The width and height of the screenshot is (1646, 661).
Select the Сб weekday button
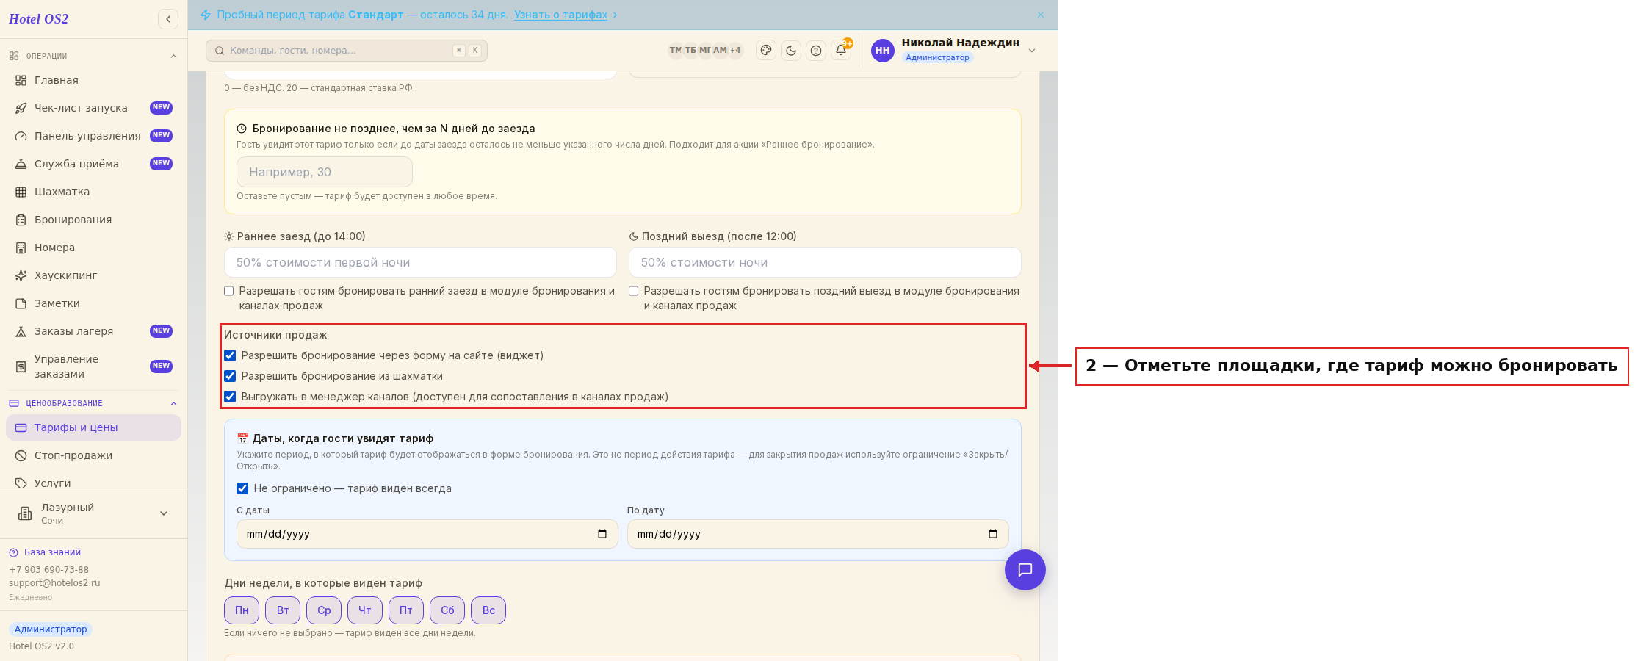coord(447,610)
